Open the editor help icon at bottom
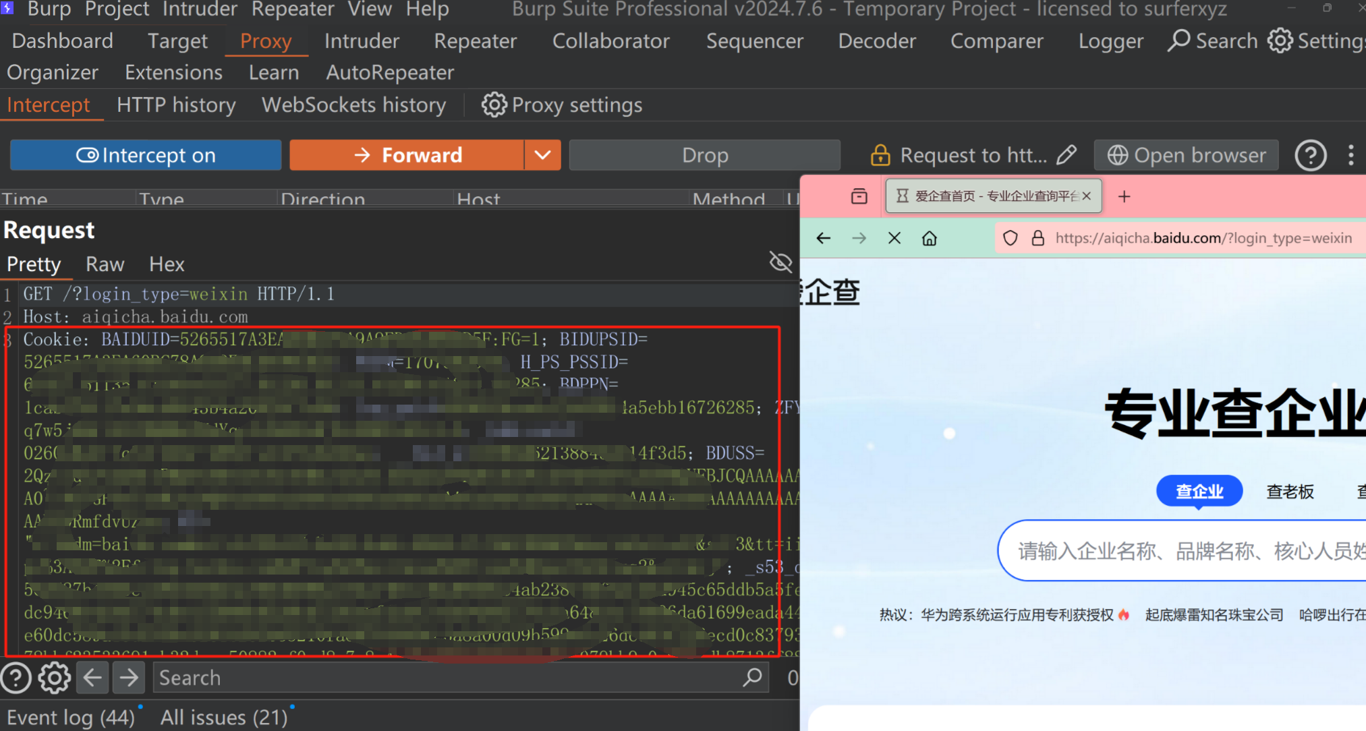This screenshot has width=1366, height=731. point(17,678)
